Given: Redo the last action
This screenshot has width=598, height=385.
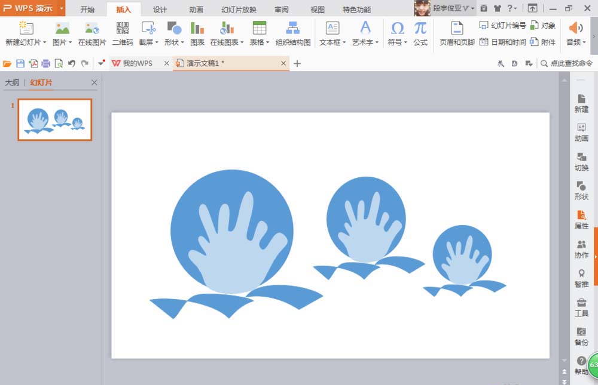Looking at the screenshot, I should 85,64.
